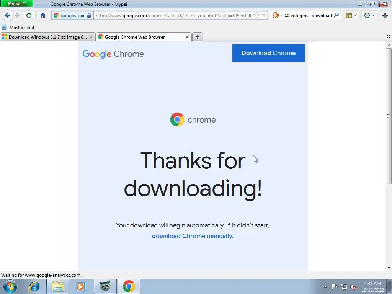The width and height of the screenshot is (392, 294).
Task: Click the URL address field
Action: click(x=174, y=15)
